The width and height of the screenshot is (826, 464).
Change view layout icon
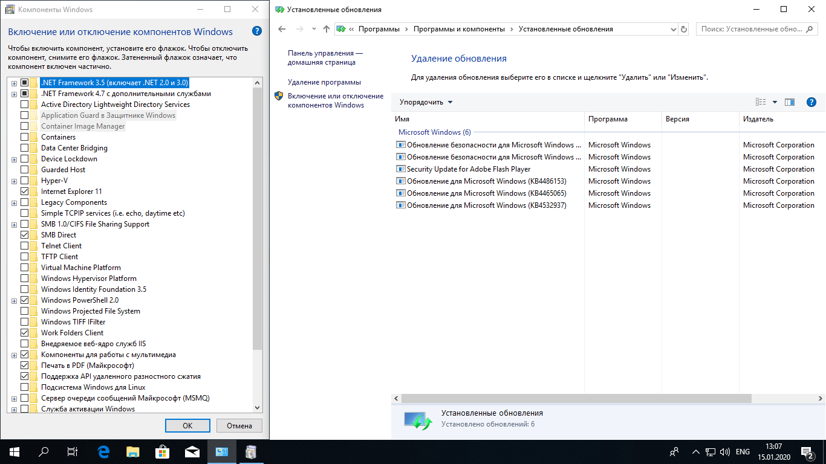tap(761, 102)
